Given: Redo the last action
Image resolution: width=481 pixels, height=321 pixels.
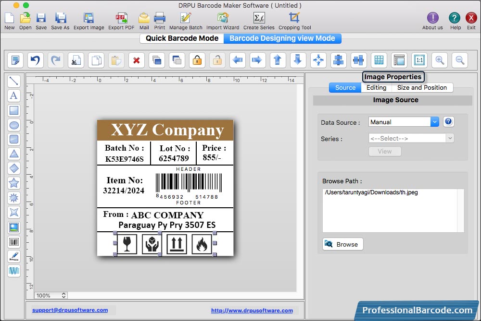Looking at the screenshot, I should 55,60.
